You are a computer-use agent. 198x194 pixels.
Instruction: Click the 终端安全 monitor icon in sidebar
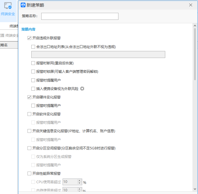pos(8,6)
